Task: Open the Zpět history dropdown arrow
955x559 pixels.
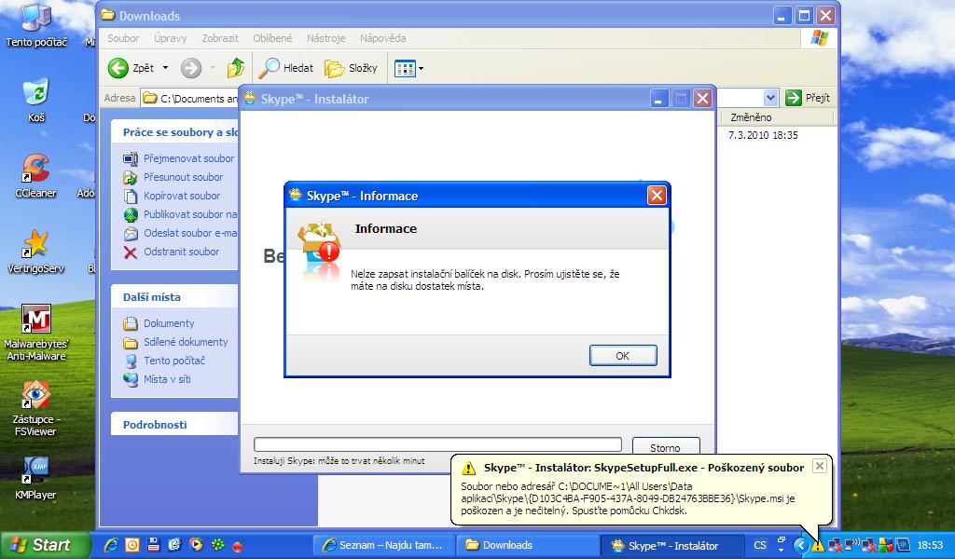Action: click(x=165, y=67)
